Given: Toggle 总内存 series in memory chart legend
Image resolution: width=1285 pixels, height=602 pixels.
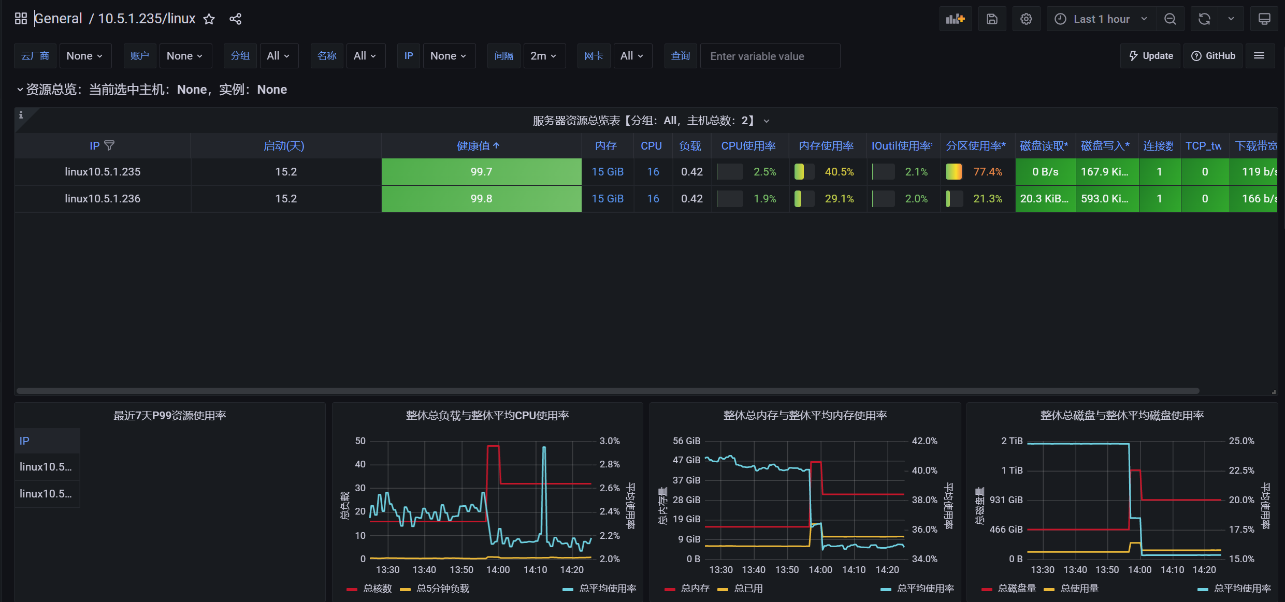Looking at the screenshot, I should (x=695, y=589).
